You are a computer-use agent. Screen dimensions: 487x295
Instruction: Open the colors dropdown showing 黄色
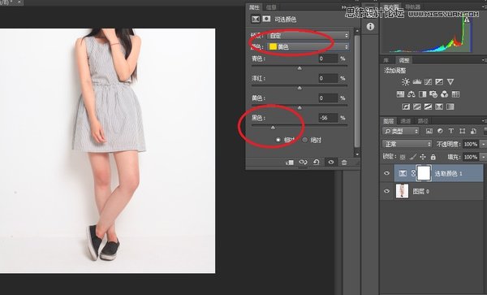coord(308,46)
